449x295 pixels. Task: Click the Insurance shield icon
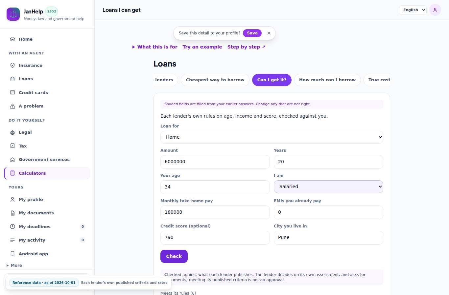[12, 65]
